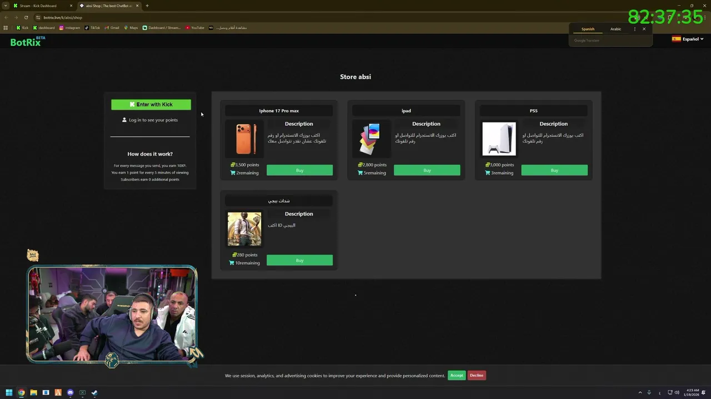The height and width of the screenshot is (399, 711).
Task: Open Steam from the taskbar
Action: (x=94, y=392)
